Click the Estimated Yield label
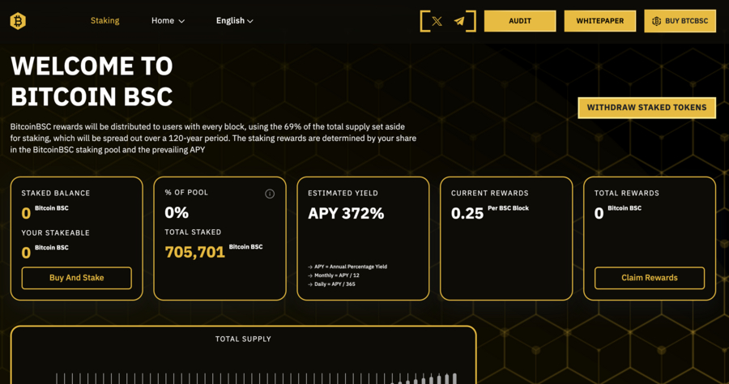 (343, 193)
